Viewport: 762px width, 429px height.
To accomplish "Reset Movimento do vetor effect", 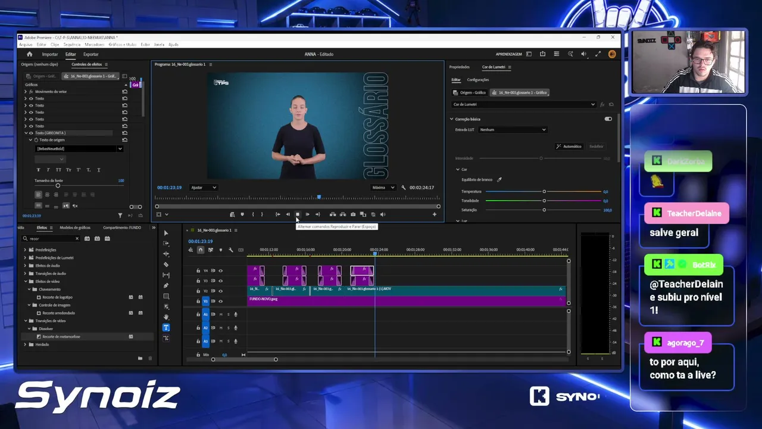I will [x=124, y=92].
